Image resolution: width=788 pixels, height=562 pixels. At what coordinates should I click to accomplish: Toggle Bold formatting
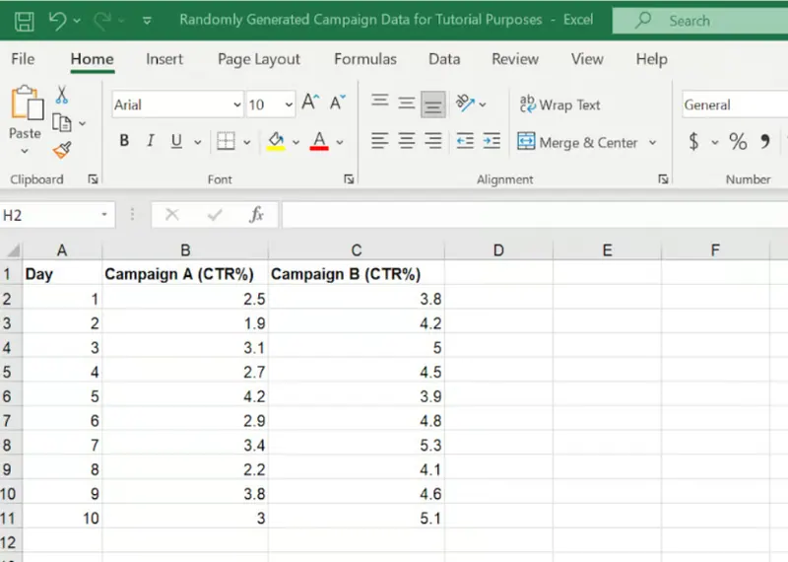pos(124,142)
